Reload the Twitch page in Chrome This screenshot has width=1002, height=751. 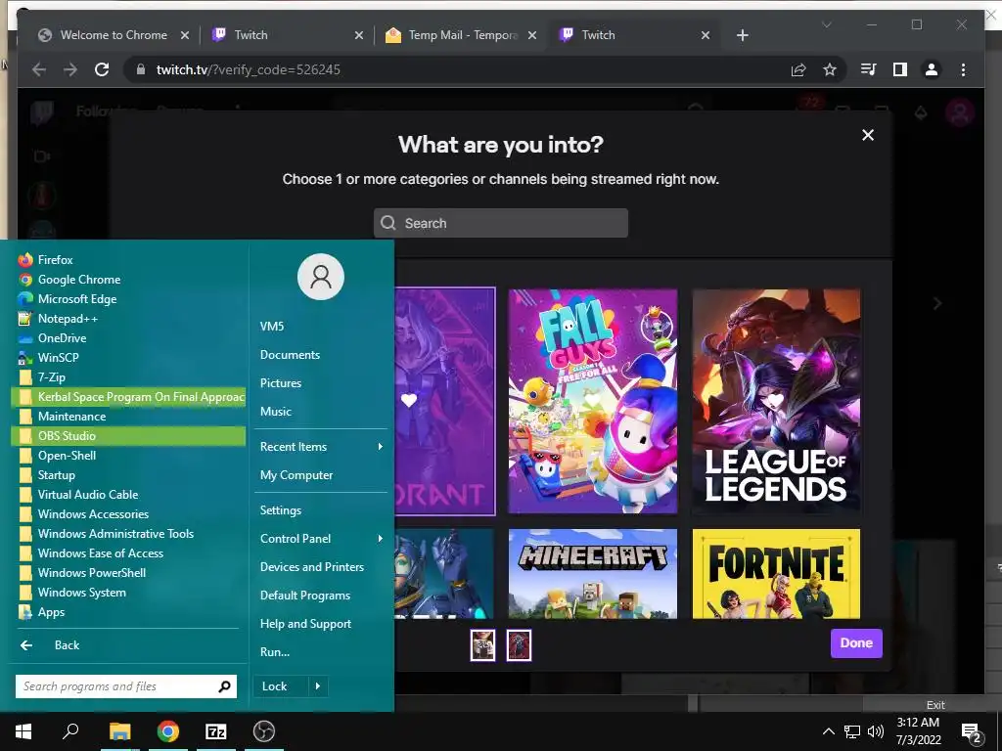pos(102,69)
